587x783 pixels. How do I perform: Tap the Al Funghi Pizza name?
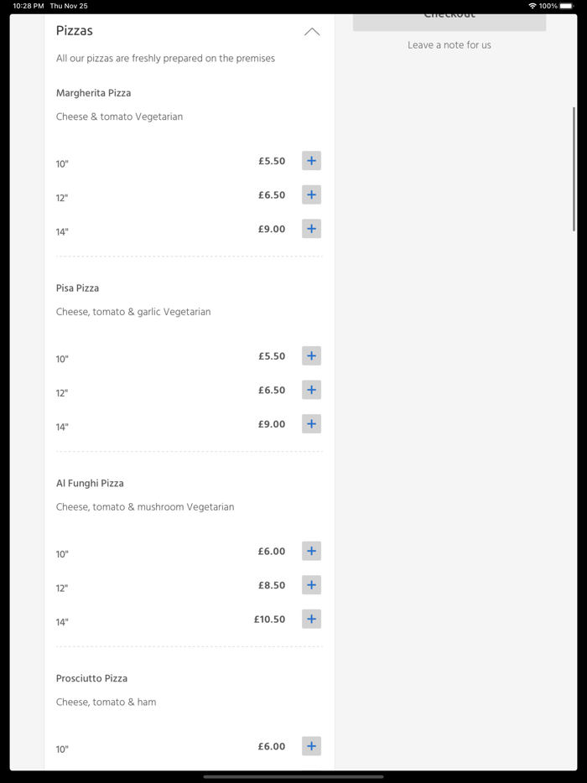[90, 484]
